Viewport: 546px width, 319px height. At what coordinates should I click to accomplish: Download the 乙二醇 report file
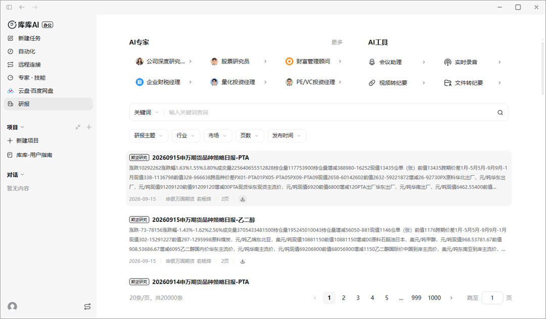(x=243, y=261)
